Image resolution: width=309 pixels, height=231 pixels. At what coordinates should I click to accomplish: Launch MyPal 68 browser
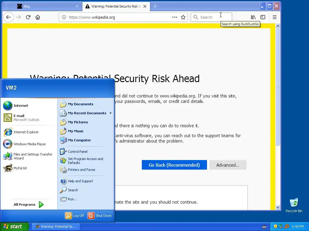pyautogui.click(x=29, y=168)
